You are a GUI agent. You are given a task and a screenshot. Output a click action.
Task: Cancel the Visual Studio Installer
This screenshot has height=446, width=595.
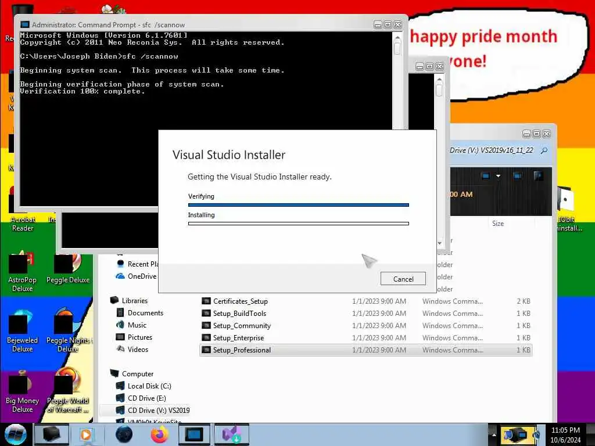pos(403,279)
